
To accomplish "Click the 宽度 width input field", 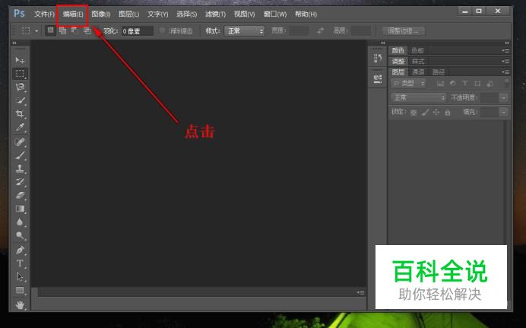I will (299, 31).
